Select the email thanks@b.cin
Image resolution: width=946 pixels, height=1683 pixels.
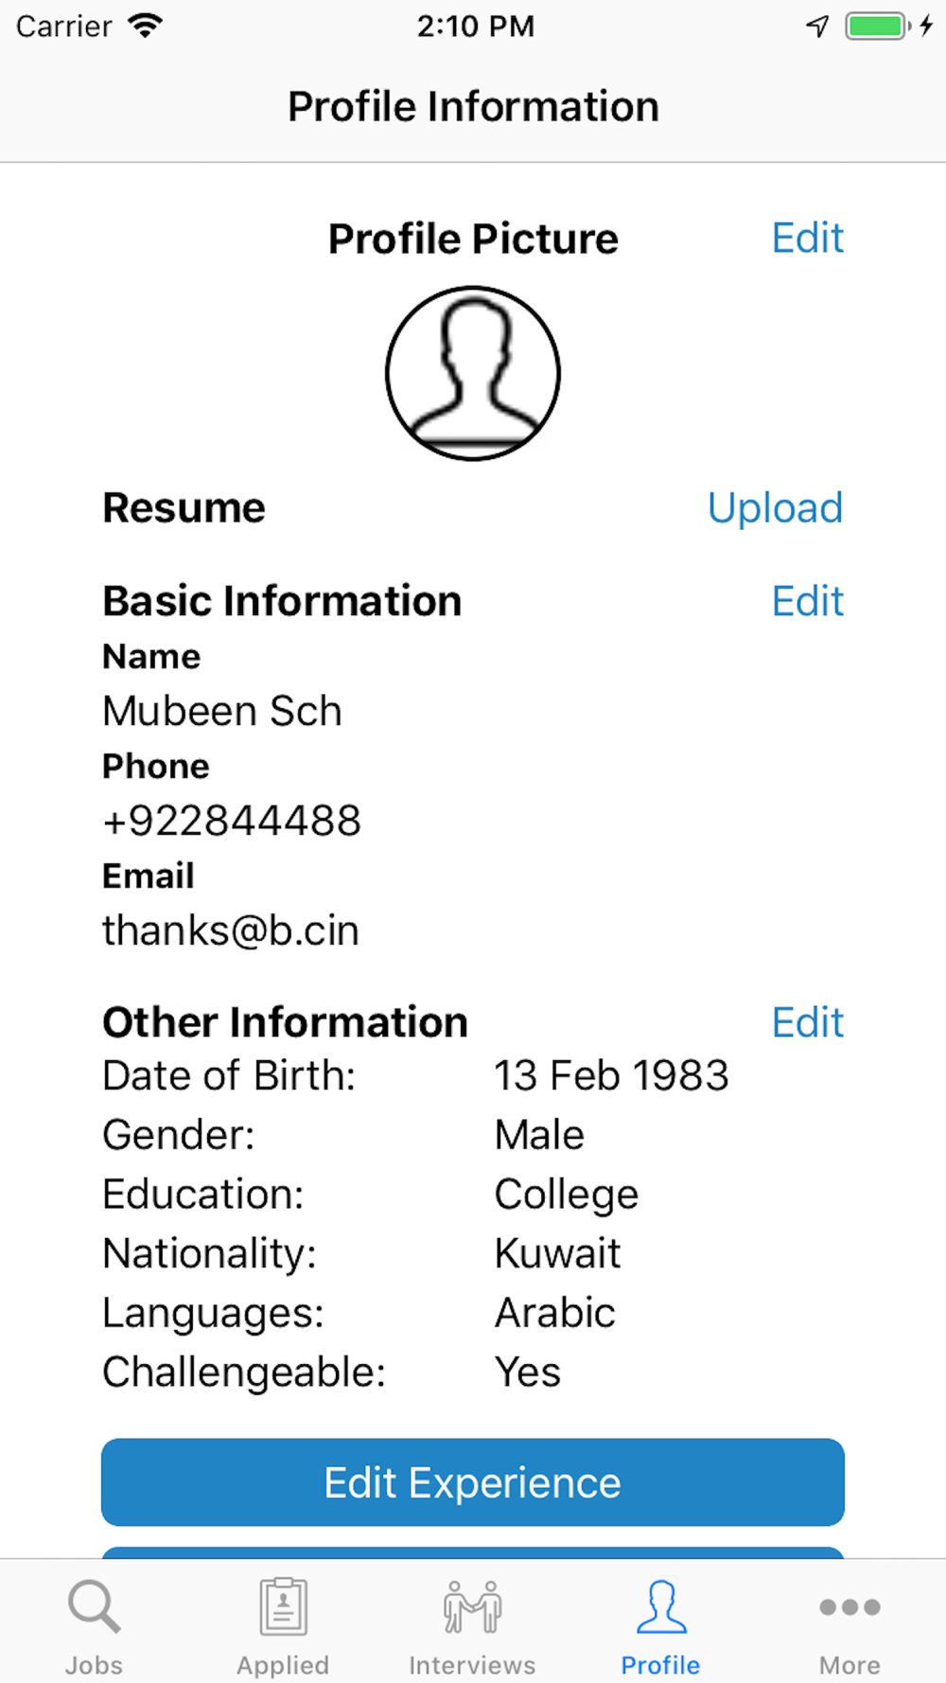tap(231, 930)
